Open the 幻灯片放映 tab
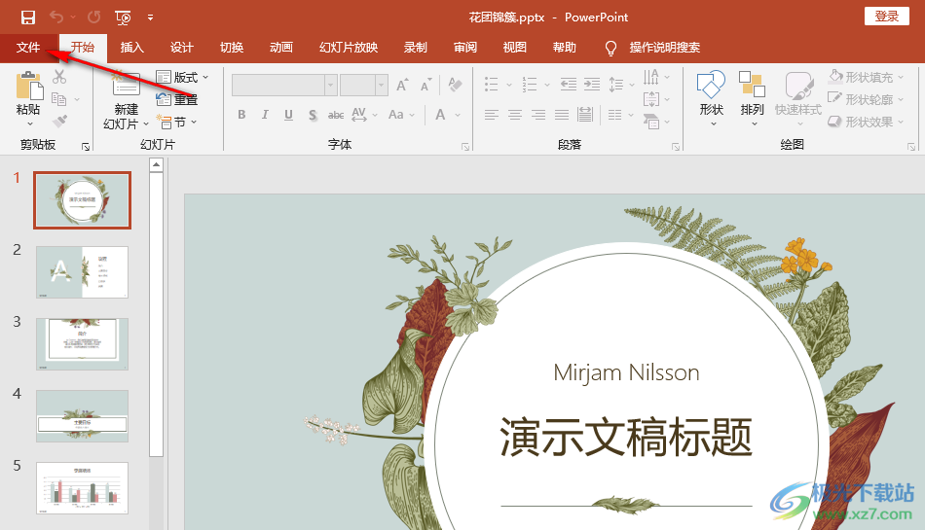 click(x=349, y=47)
